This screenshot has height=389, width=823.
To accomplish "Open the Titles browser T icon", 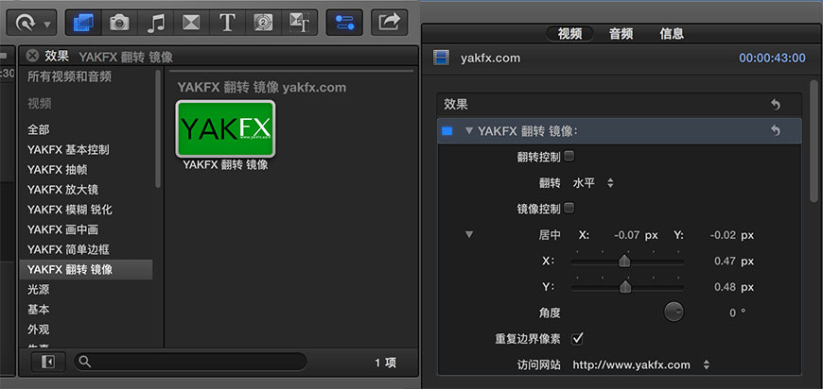I will [x=227, y=23].
